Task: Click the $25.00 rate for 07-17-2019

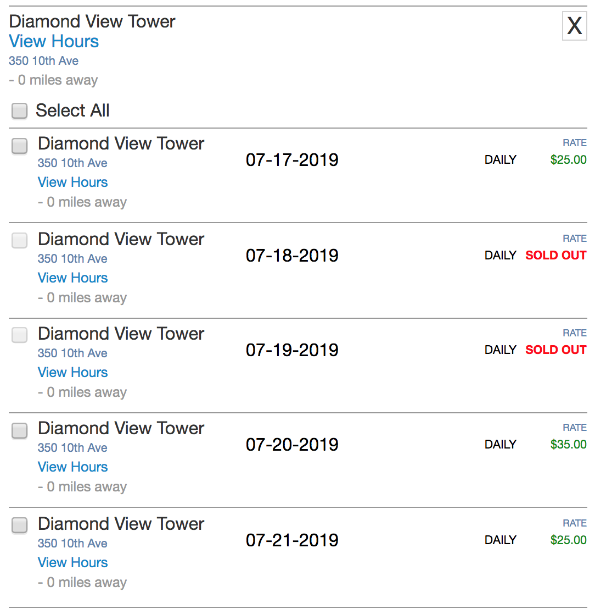Action: click(568, 159)
